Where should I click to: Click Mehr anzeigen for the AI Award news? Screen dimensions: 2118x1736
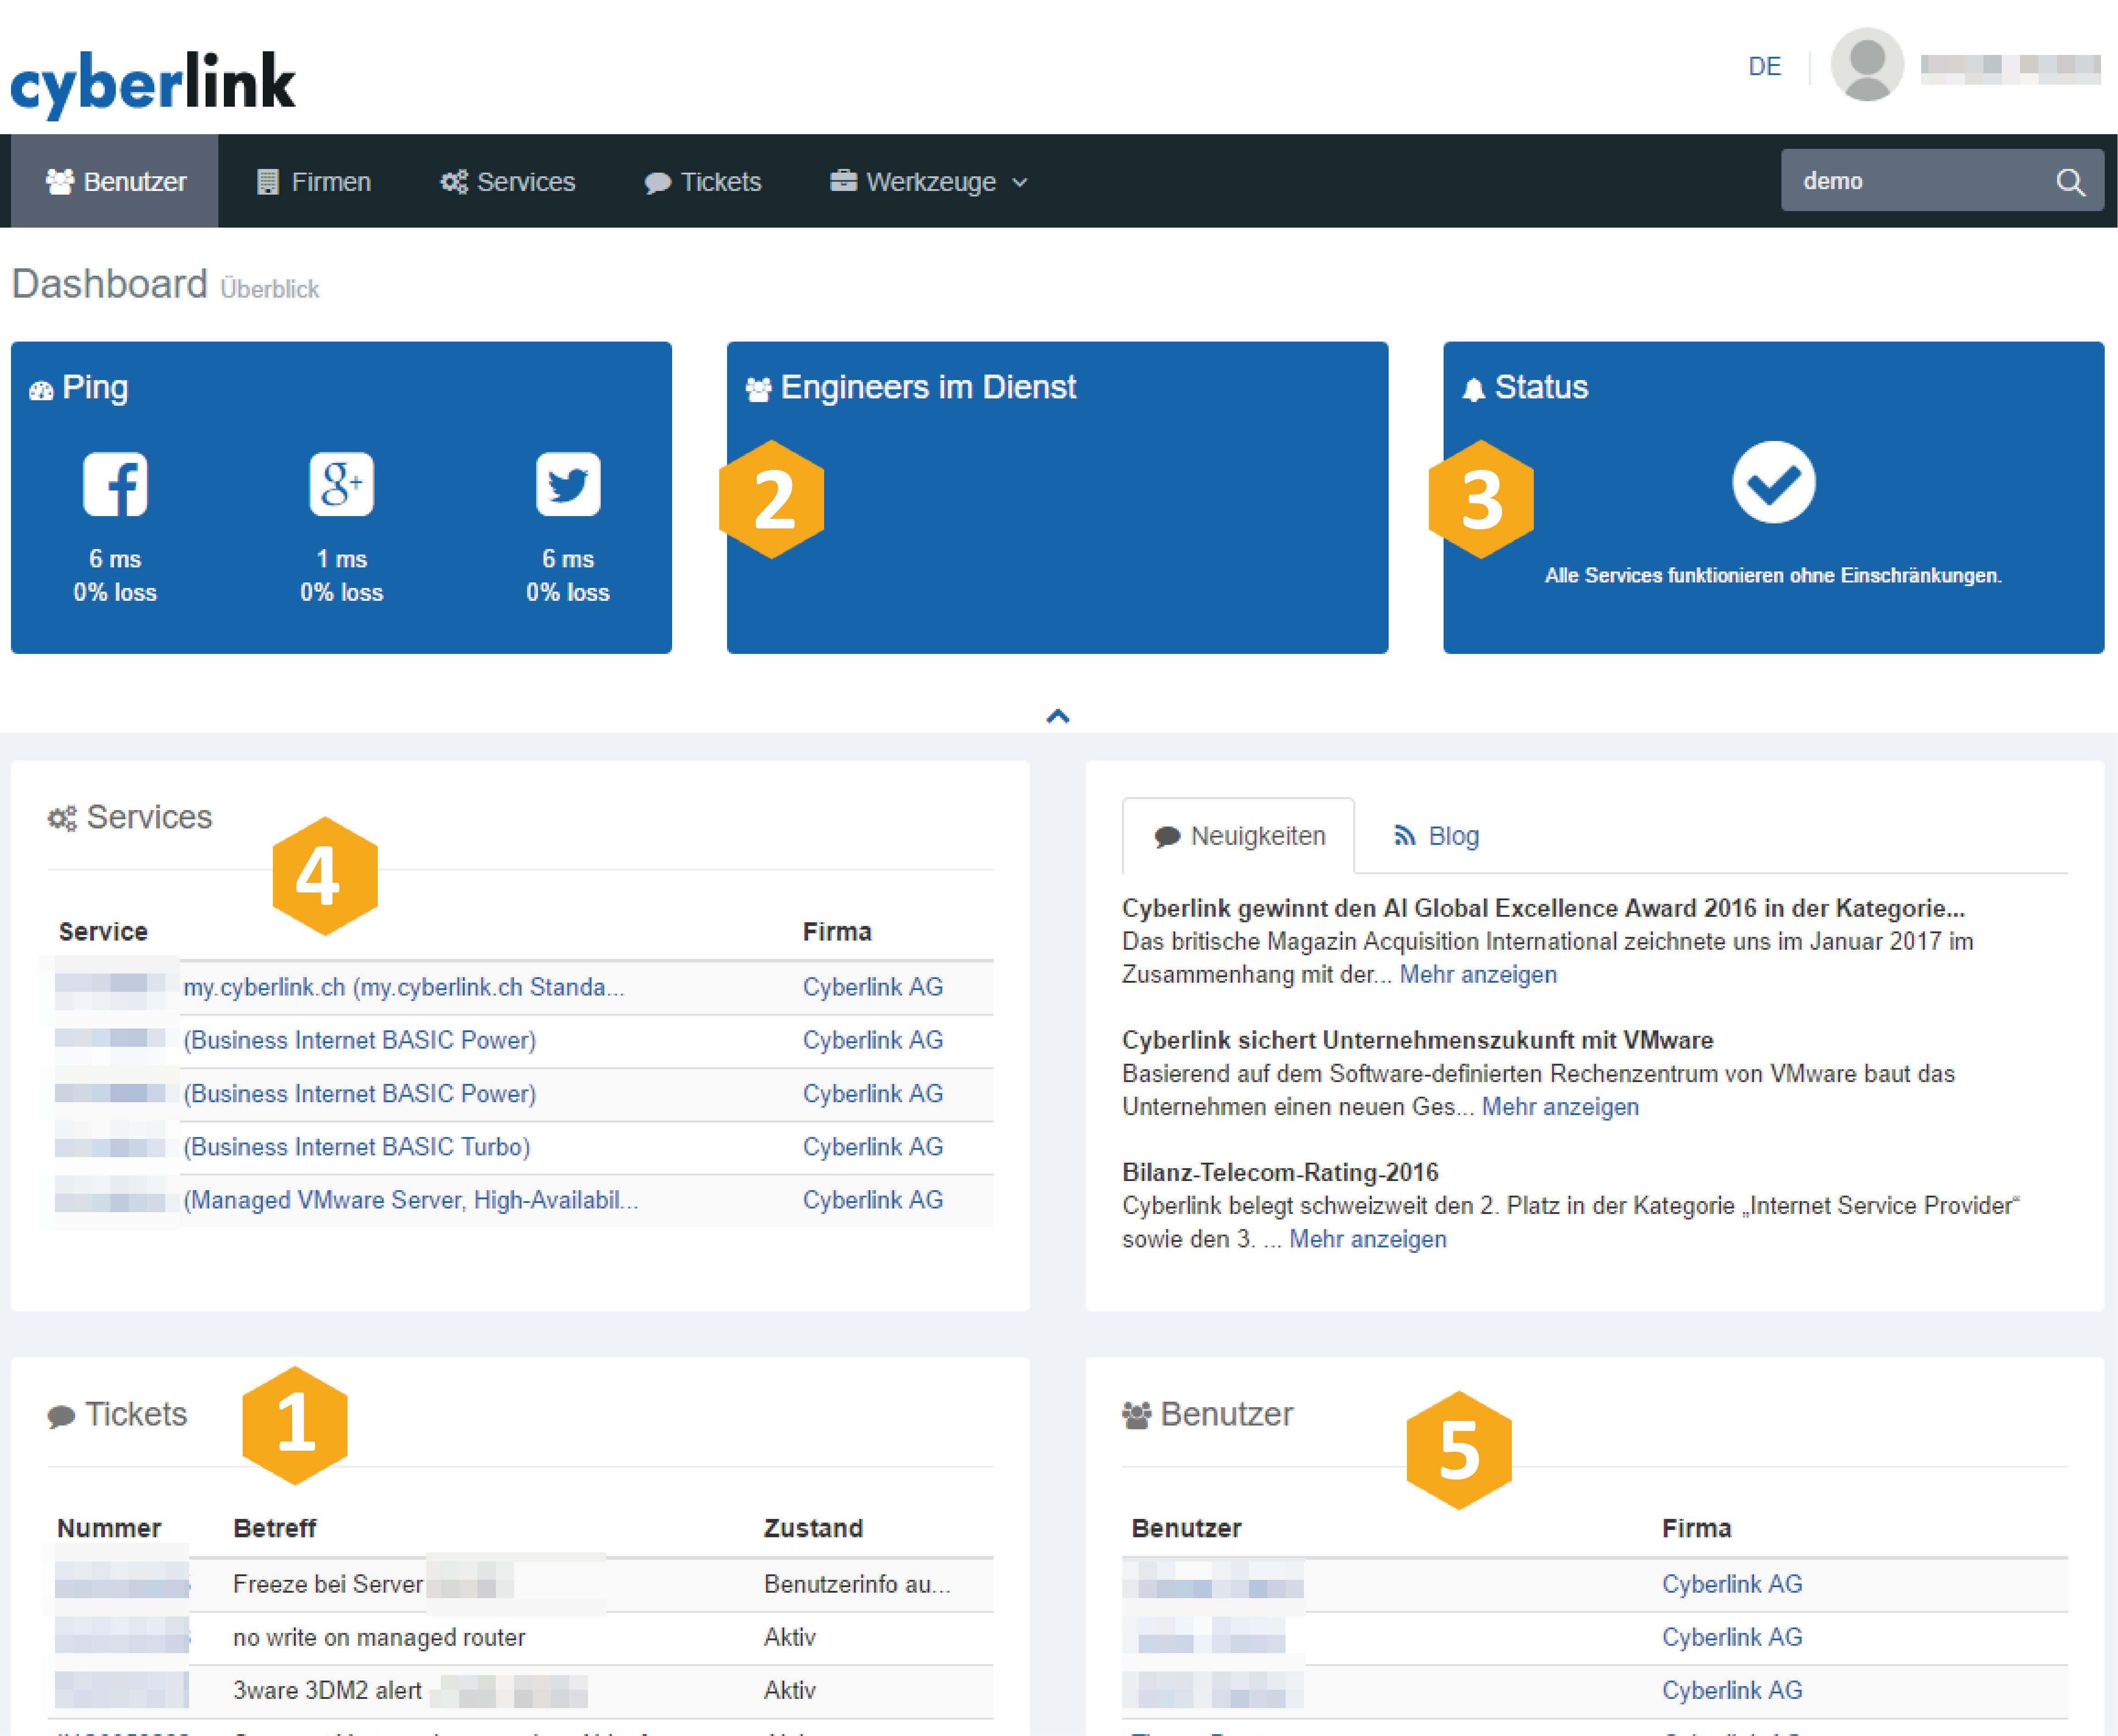(1478, 975)
